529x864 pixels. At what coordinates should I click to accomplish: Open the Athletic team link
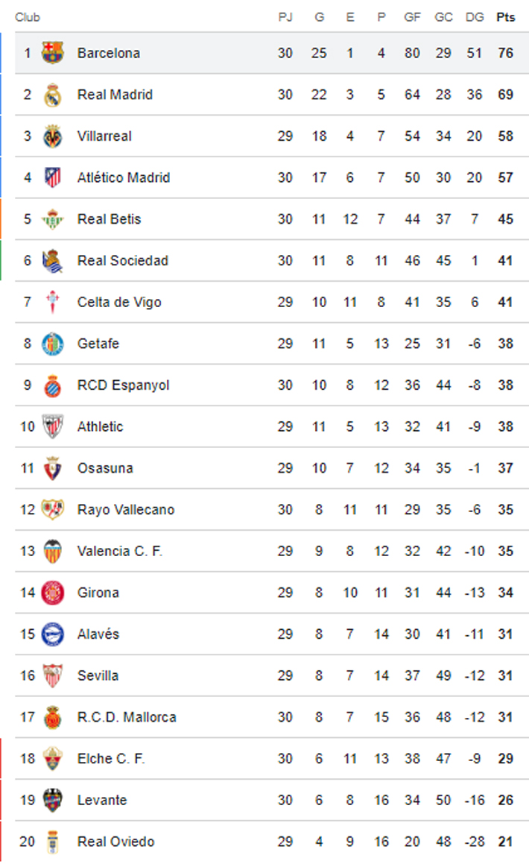click(x=100, y=426)
